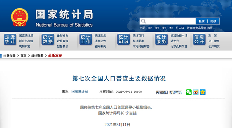Click the 打印本页 link
The image size is (232, 128).
point(175,92)
